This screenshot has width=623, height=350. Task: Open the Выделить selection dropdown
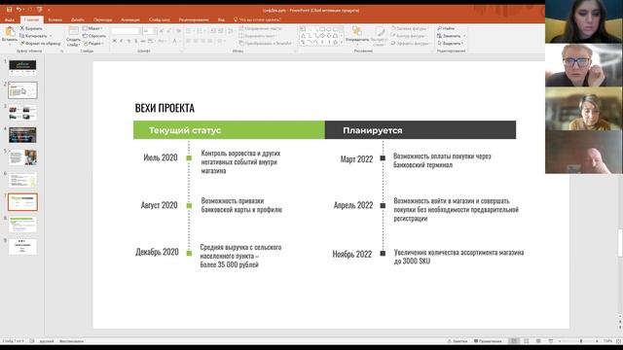pyautogui.click(x=450, y=43)
